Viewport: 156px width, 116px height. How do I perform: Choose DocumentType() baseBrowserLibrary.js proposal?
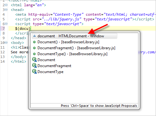[x=72, y=54]
